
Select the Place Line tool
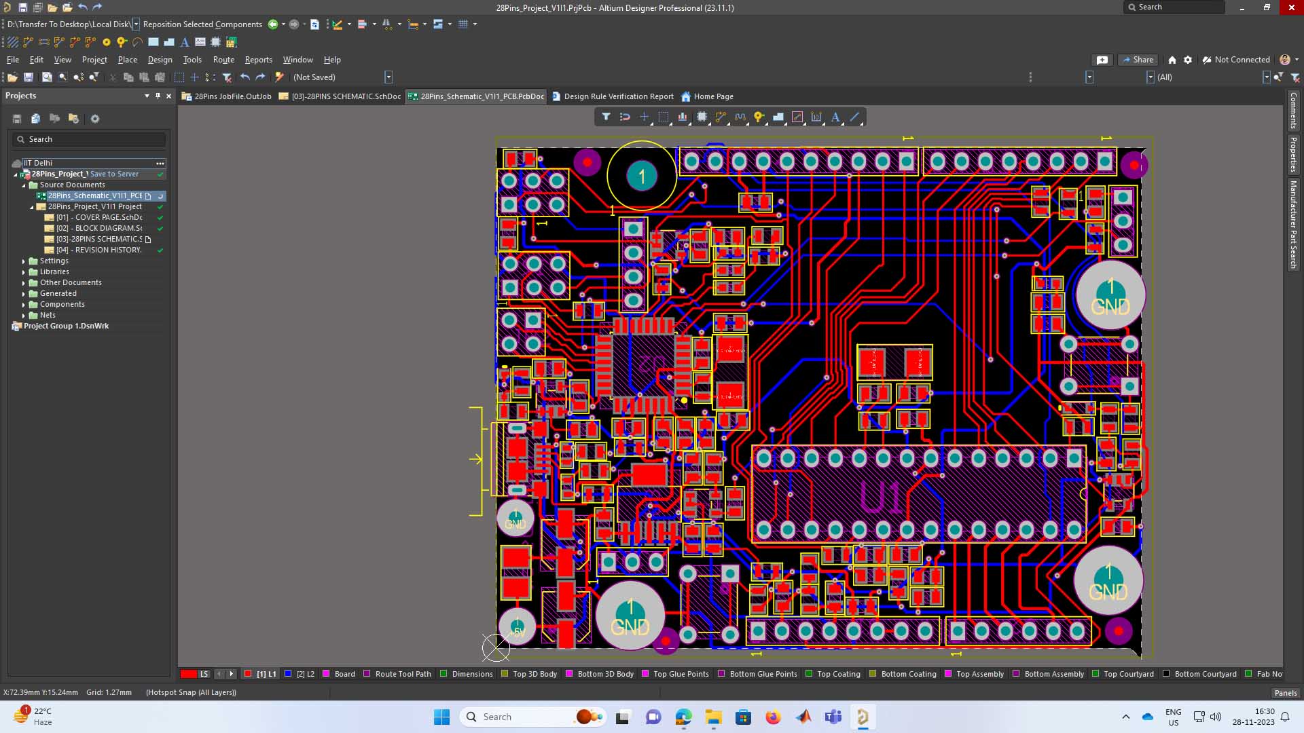pos(854,117)
